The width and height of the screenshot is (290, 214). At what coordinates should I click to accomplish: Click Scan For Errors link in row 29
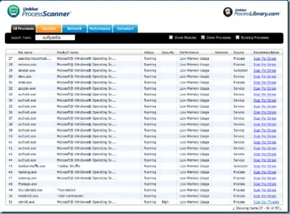point(265,70)
